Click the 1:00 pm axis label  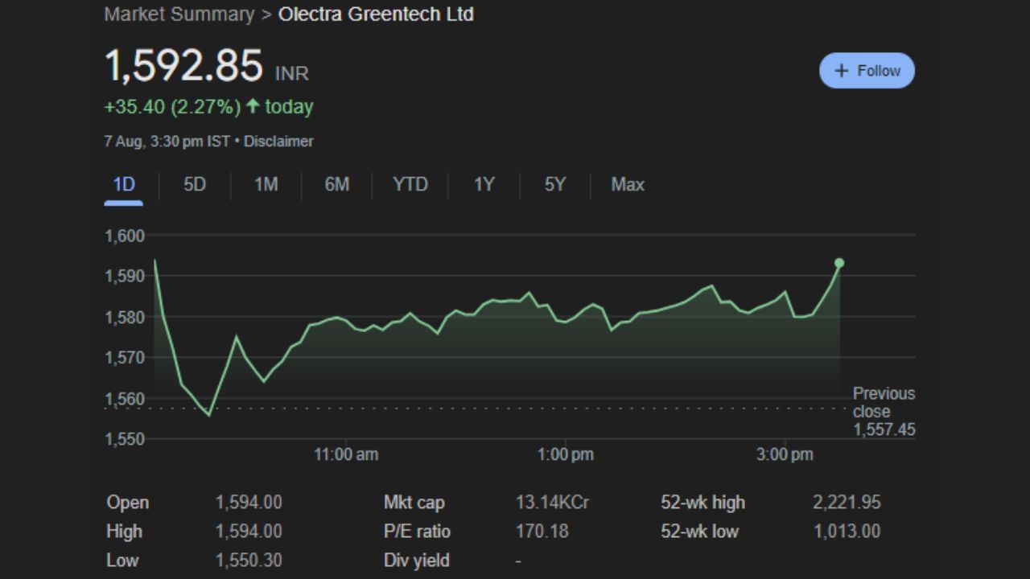click(565, 454)
